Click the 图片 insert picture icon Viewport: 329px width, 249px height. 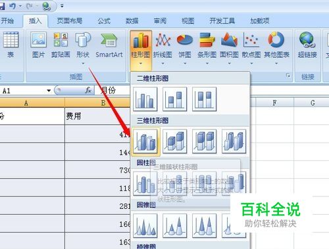click(x=38, y=45)
